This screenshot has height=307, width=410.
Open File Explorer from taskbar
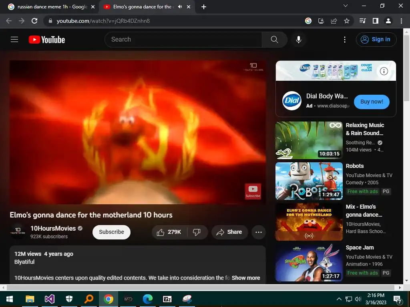tap(30, 299)
